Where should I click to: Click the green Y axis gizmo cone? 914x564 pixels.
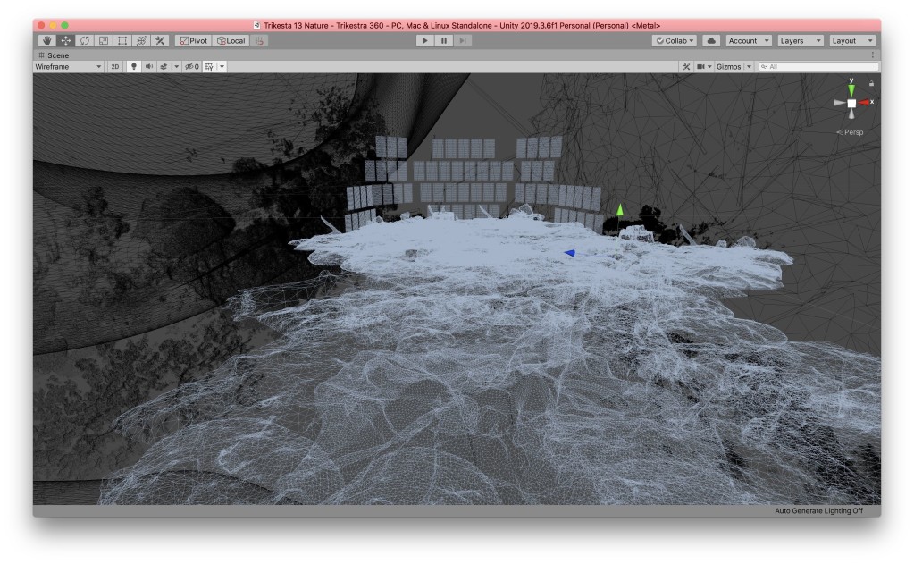coord(851,89)
